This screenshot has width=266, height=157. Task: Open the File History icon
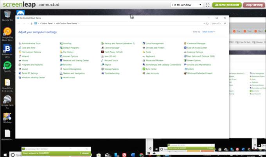[61, 52]
